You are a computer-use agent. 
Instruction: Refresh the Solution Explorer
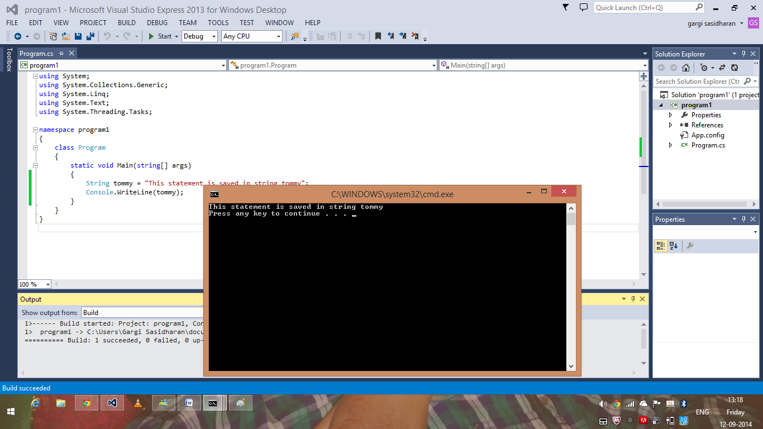[735, 68]
